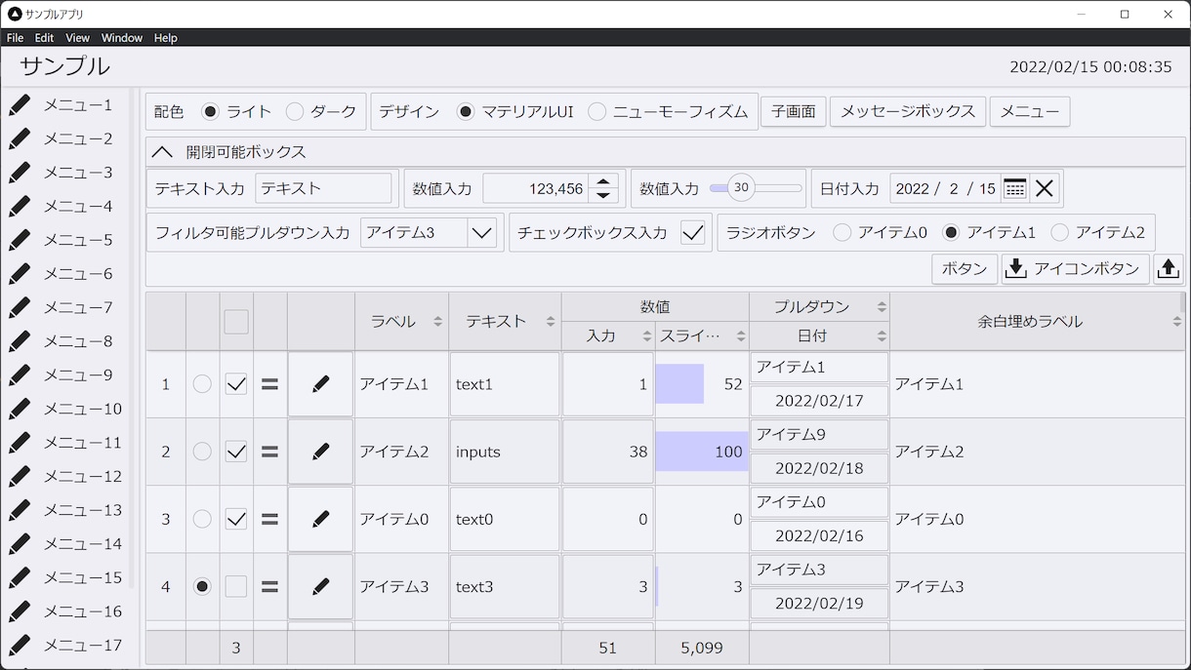1191x670 pixels.
Task: Open the Edit menu
Action: click(45, 38)
